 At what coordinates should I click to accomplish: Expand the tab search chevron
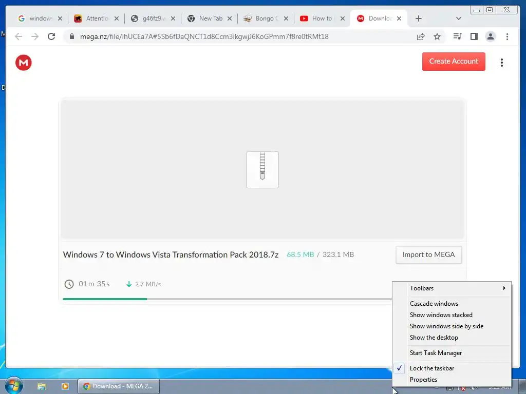(x=459, y=18)
